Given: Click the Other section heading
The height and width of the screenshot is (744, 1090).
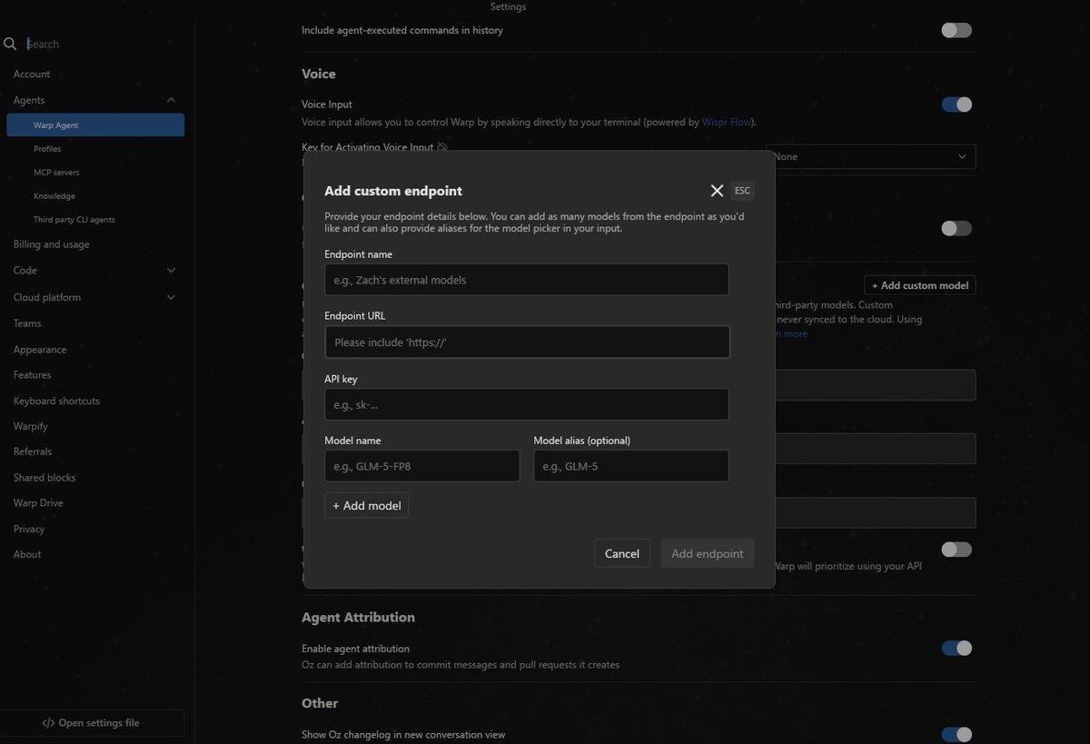Looking at the screenshot, I should coord(320,703).
